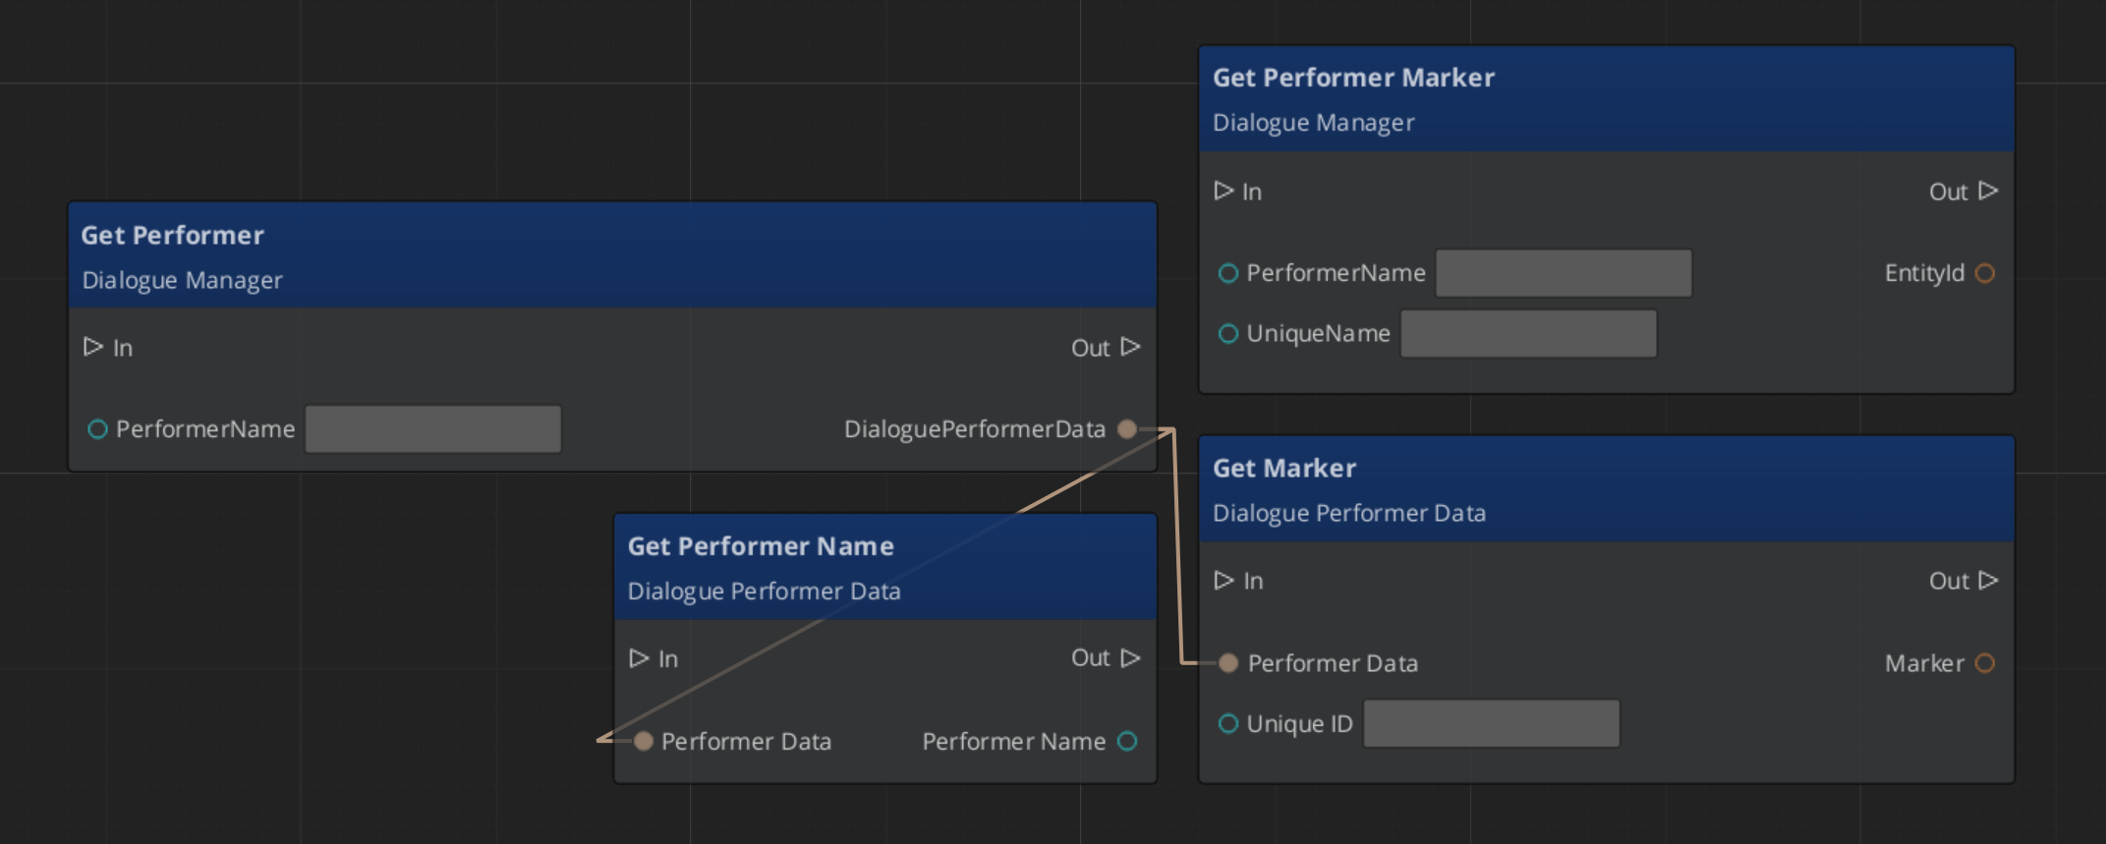This screenshot has height=844, width=2106.
Task: Click In execution pin on Get Performer Marker
Action: click(1224, 191)
